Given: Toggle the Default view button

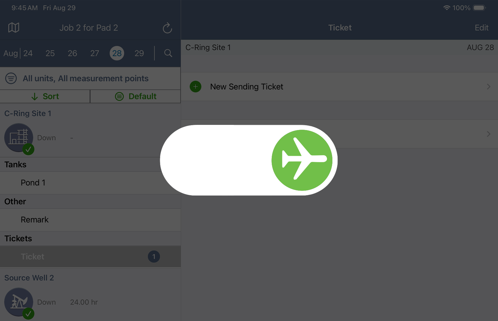Looking at the screenshot, I should coord(136,96).
